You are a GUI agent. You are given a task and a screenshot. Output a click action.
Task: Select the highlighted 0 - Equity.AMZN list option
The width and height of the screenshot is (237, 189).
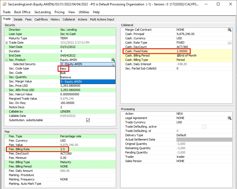coord(88,82)
